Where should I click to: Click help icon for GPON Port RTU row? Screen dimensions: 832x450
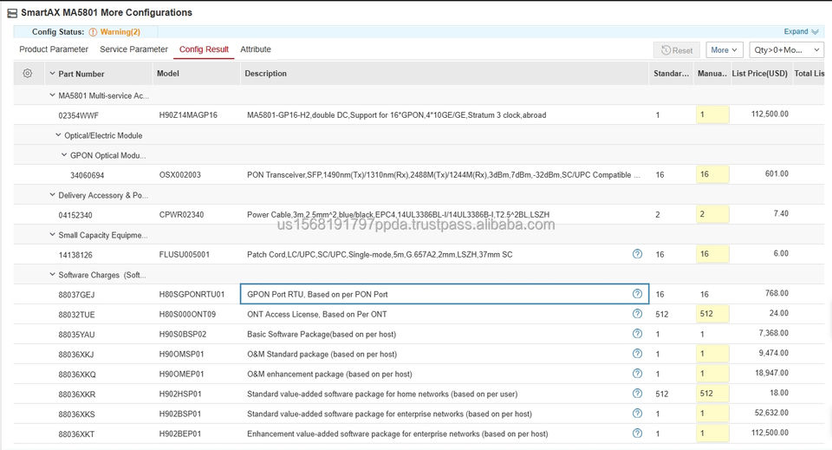coord(637,294)
